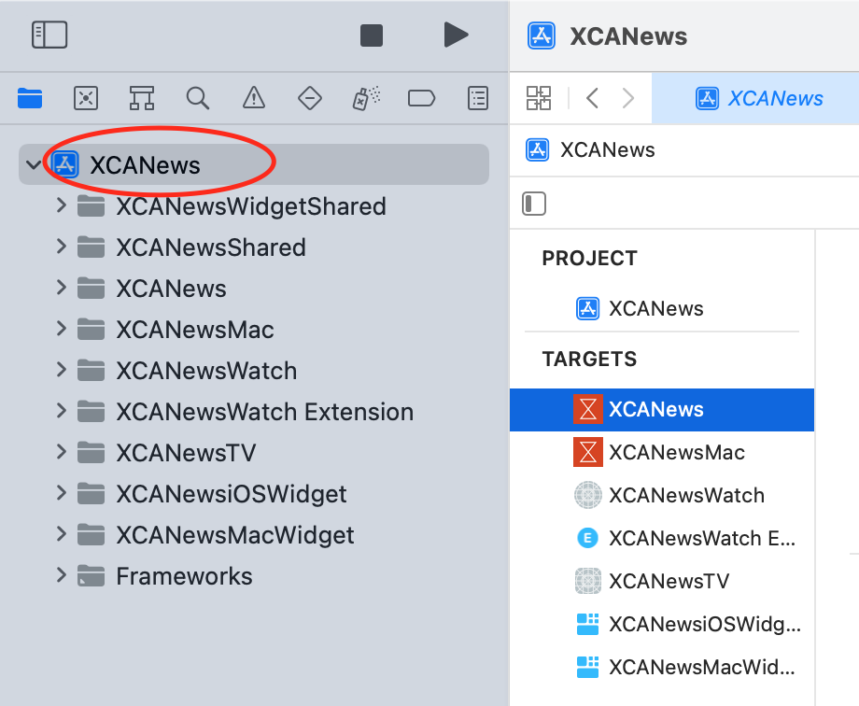
Task: Collapse the XCANews project root
Action: [33, 164]
